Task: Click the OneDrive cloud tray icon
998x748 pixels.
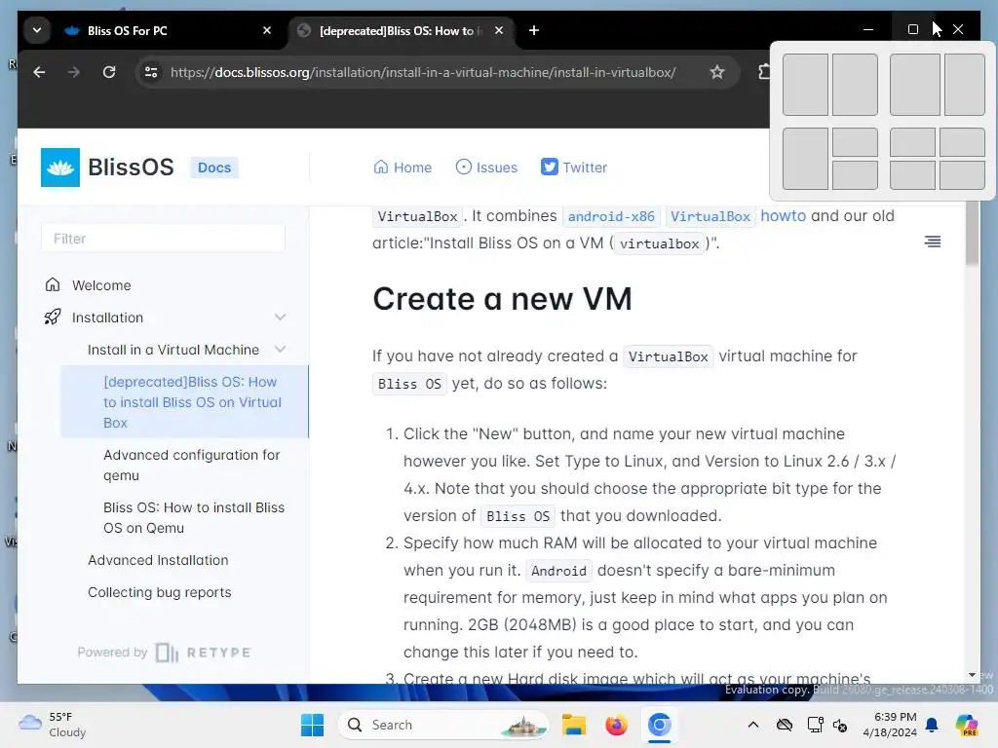Action: click(x=785, y=725)
